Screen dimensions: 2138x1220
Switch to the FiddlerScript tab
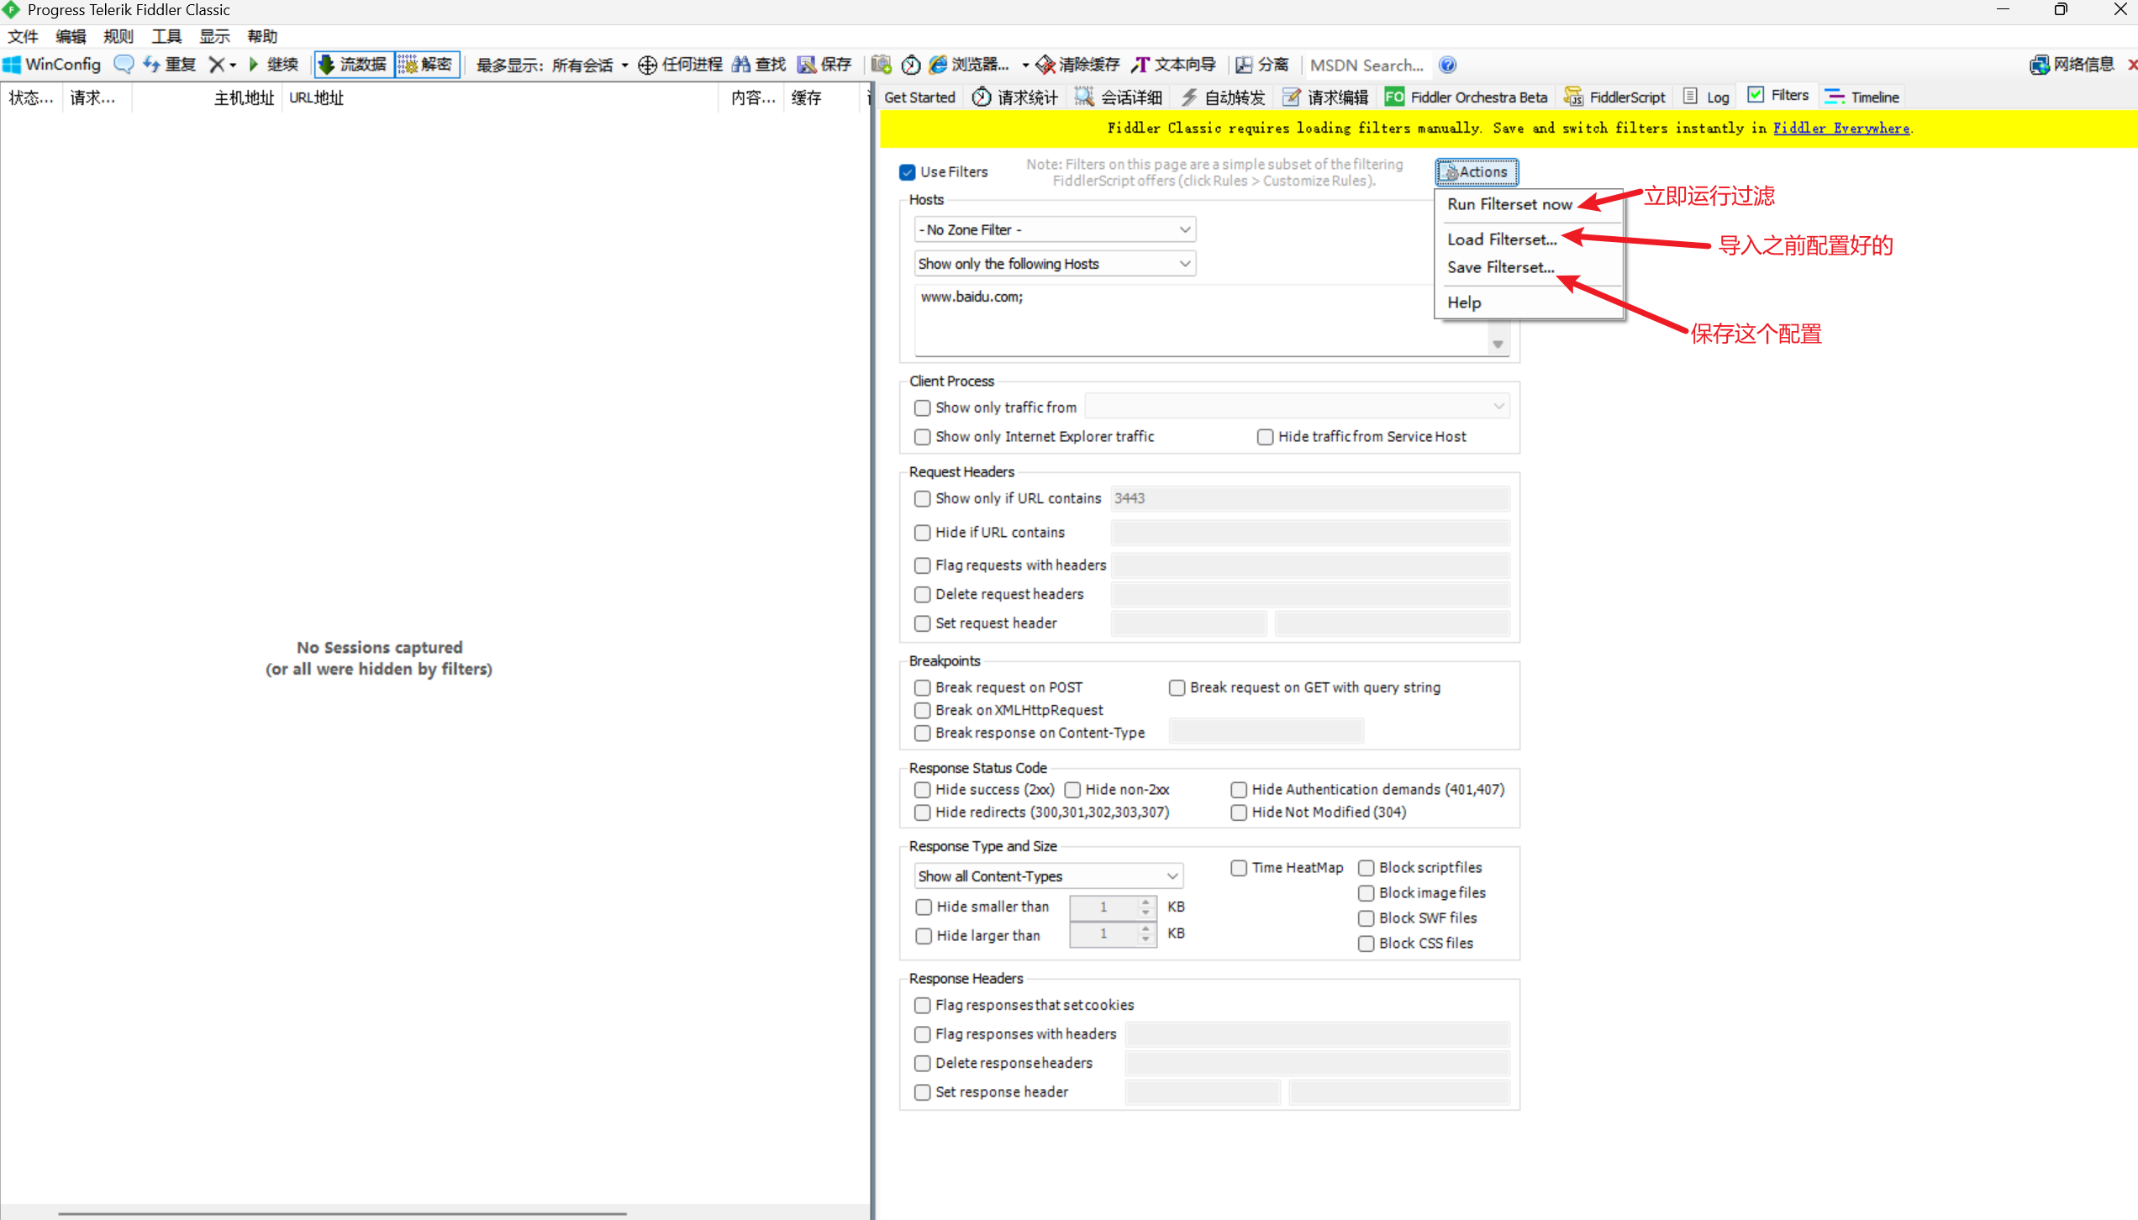tap(1615, 97)
